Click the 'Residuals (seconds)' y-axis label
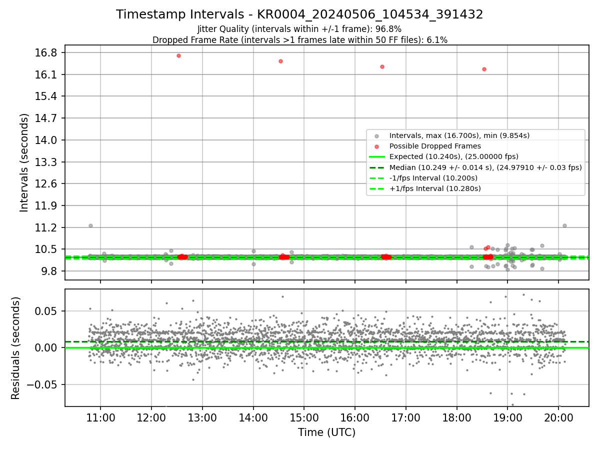This screenshot has height=450, width=600. pyautogui.click(x=16, y=348)
